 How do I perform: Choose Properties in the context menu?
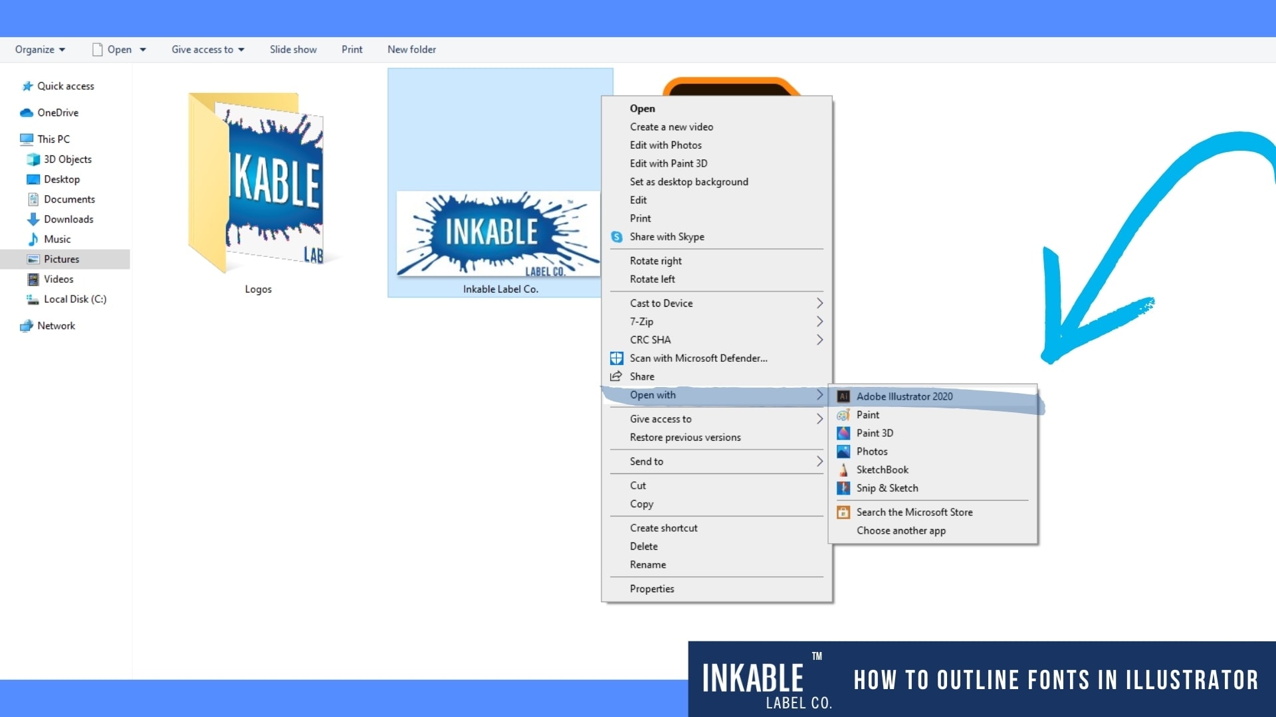651,589
